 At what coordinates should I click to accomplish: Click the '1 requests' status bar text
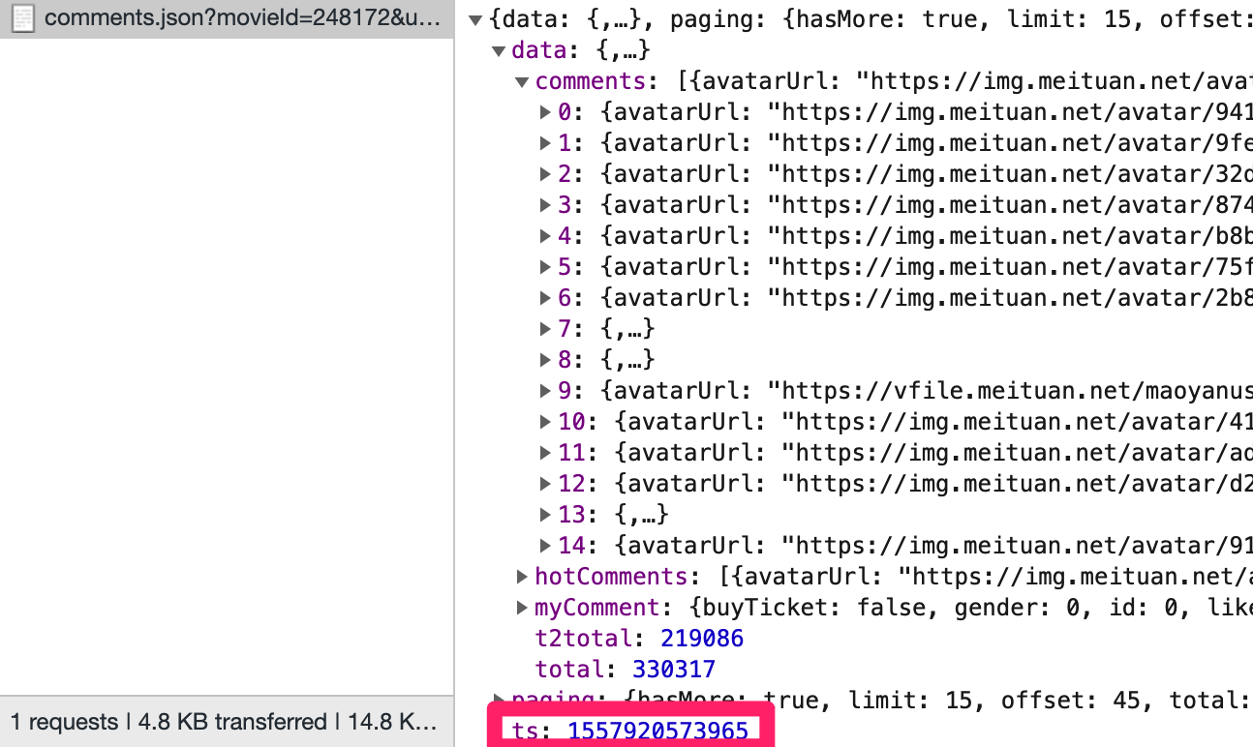pyautogui.click(x=64, y=722)
